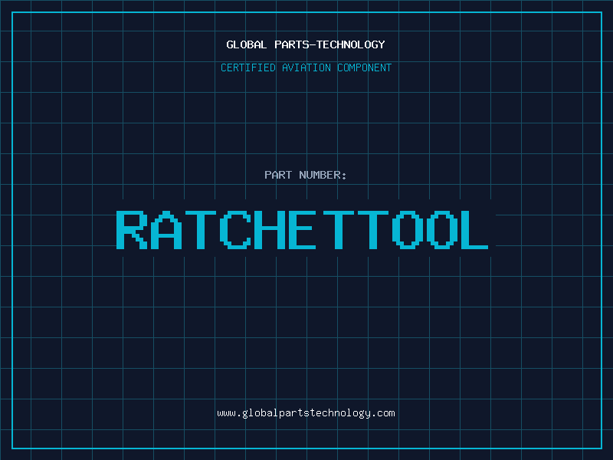The width and height of the screenshot is (613, 460).
Task: Click the word PARTS-TECHNOLOGY in the heading
Action: [x=329, y=44]
